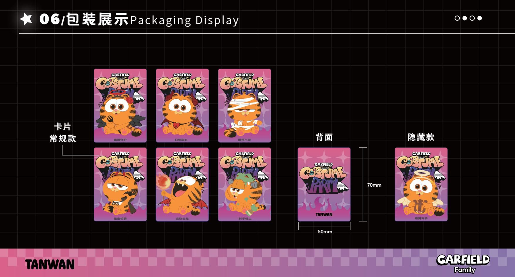Click the 50mm width dimension label

[x=325, y=232]
